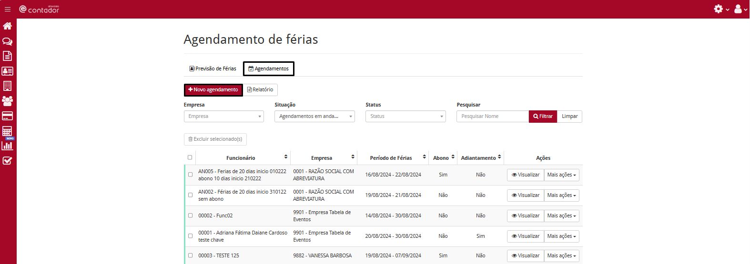Select checkbox for 00003 - TESTE 125
Image resolution: width=750 pixels, height=264 pixels.
click(x=190, y=255)
